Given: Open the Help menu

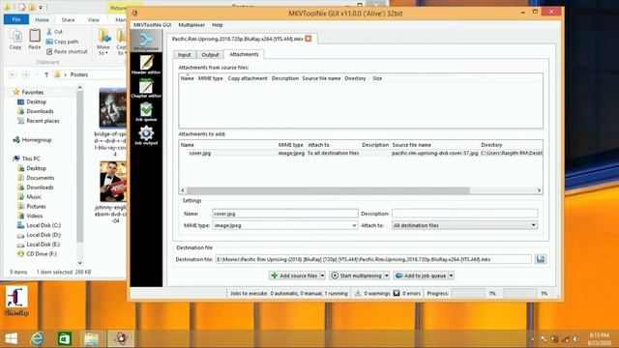Looking at the screenshot, I should pyautogui.click(x=218, y=25).
